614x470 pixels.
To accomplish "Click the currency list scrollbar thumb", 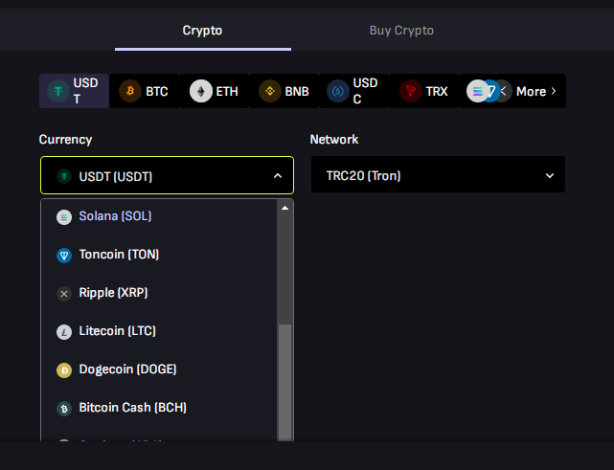I will coord(284,383).
